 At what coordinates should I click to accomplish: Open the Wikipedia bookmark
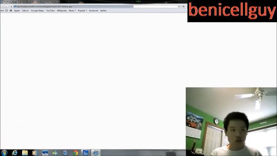pos(62,10)
